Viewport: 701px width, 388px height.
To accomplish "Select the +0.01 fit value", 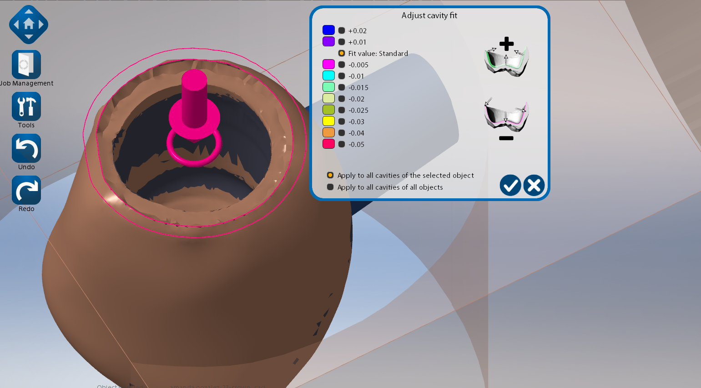I will click(342, 42).
